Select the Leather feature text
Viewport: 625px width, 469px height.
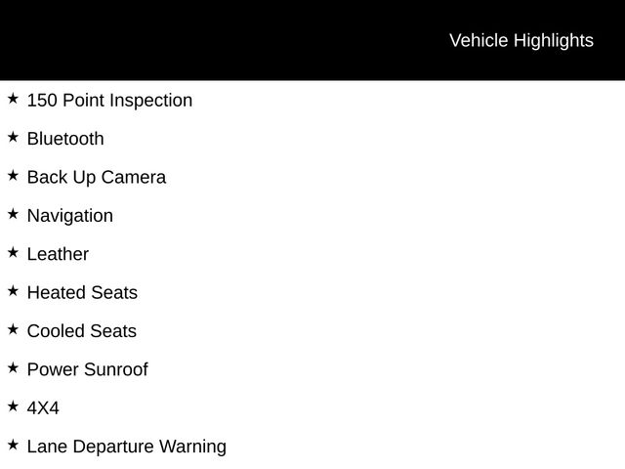tap(58, 254)
